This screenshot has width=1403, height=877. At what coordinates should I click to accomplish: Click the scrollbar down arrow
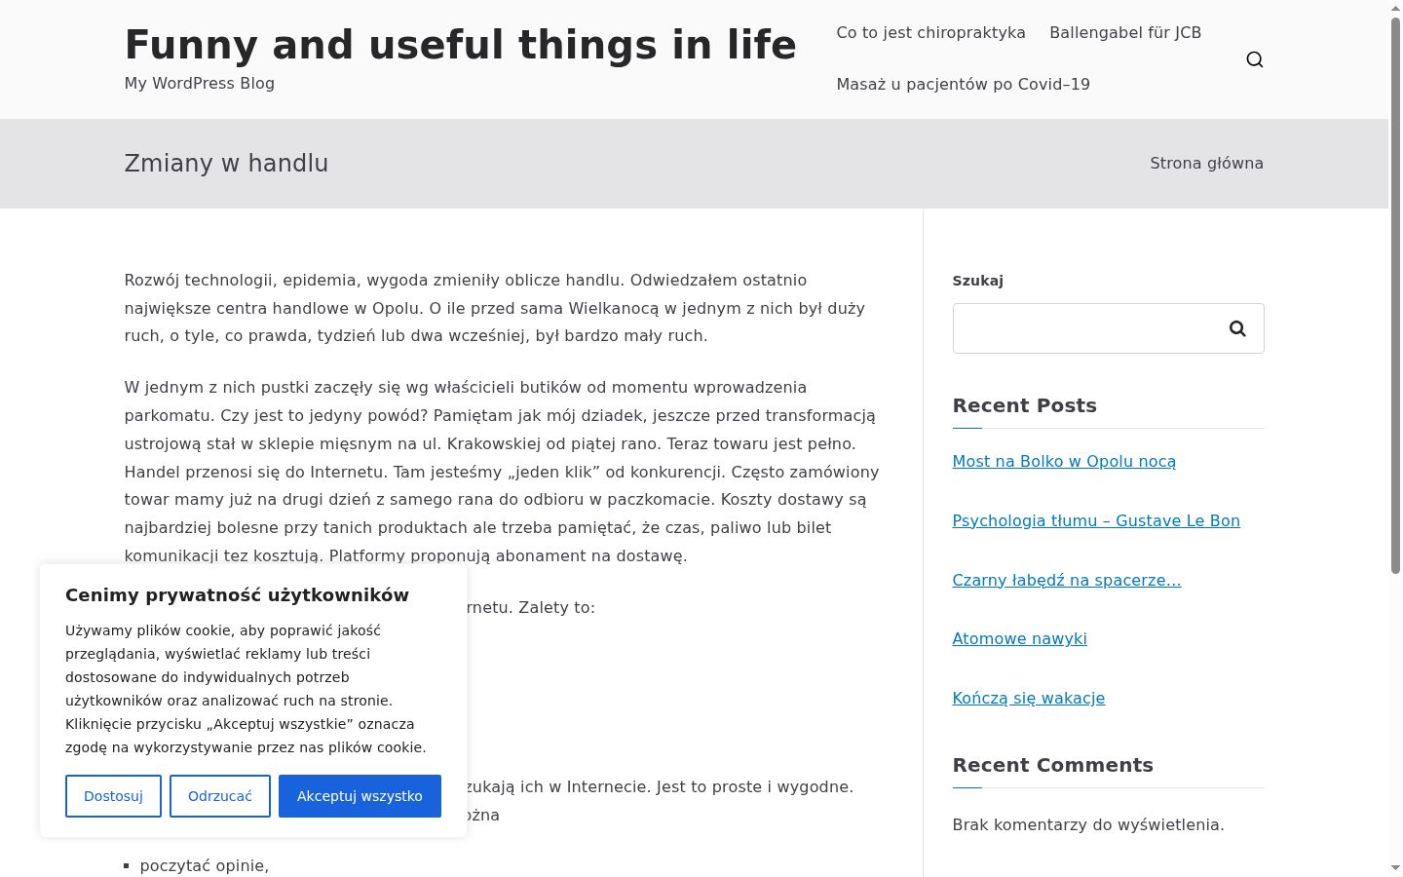tap(1395, 868)
